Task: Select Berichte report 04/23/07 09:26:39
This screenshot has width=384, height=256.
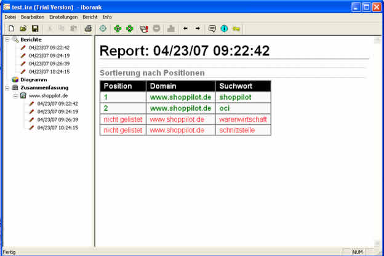Action: 49,64
